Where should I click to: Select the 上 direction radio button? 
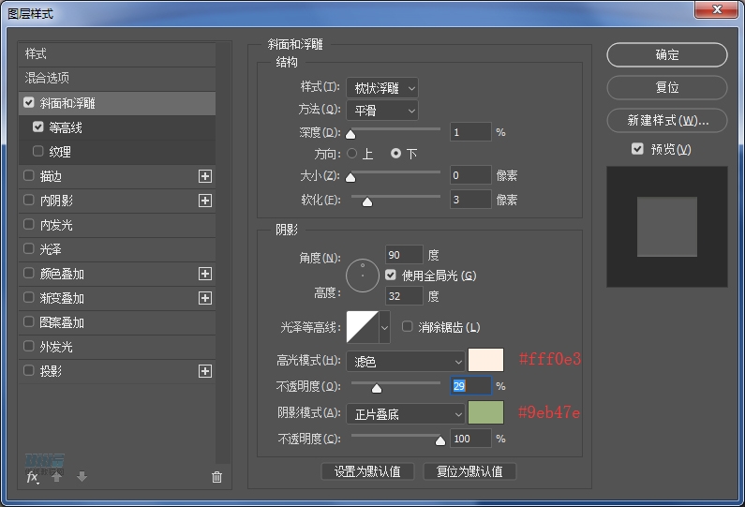352,153
